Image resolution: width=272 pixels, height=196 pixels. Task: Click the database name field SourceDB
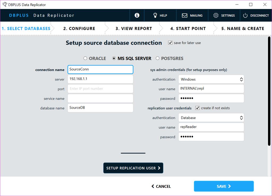tap(100, 108)
